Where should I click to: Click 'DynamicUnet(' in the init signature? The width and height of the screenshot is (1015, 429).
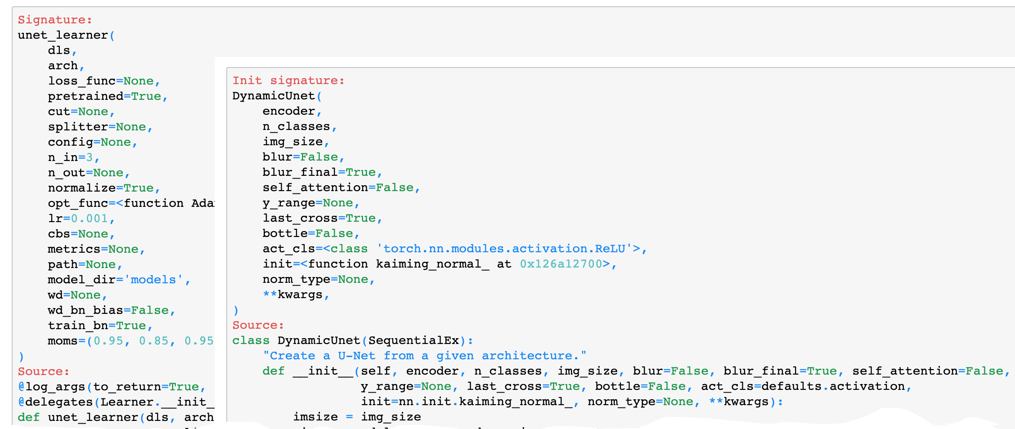click(x=277, y=96)
